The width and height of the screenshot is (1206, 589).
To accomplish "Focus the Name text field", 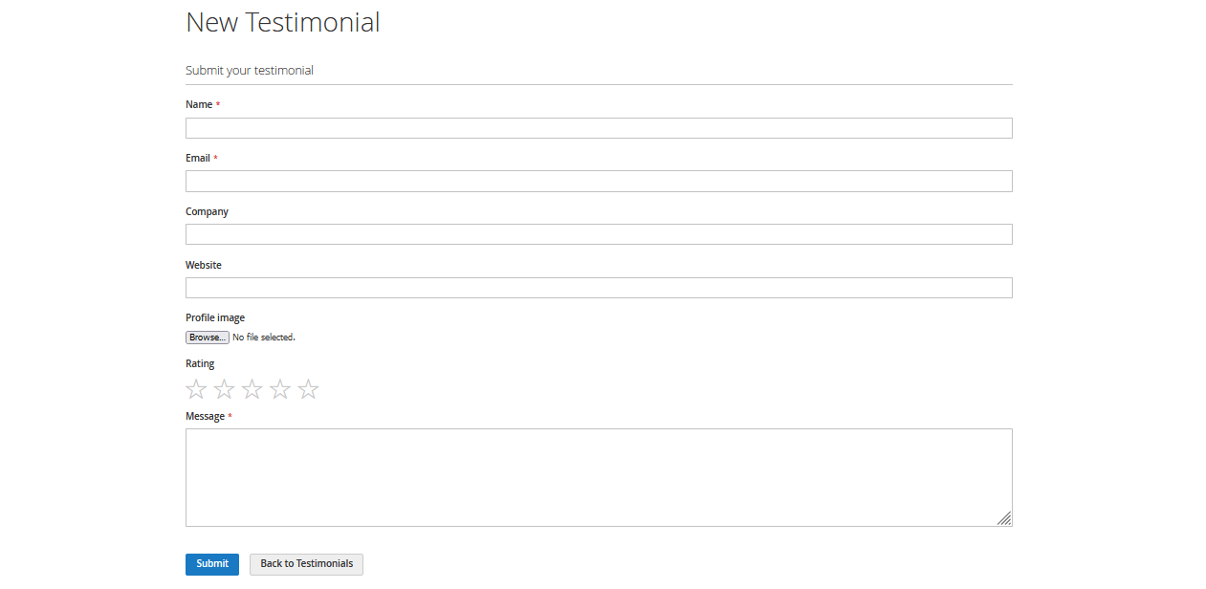I will click(599, 128).
